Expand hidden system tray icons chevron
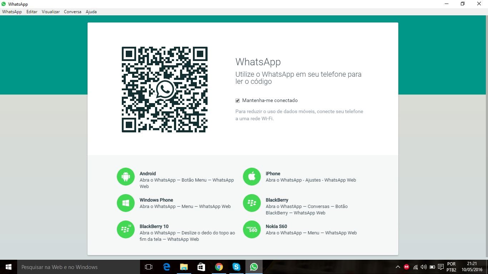Screen dimensions: 488x274 [x=398, y=267]
